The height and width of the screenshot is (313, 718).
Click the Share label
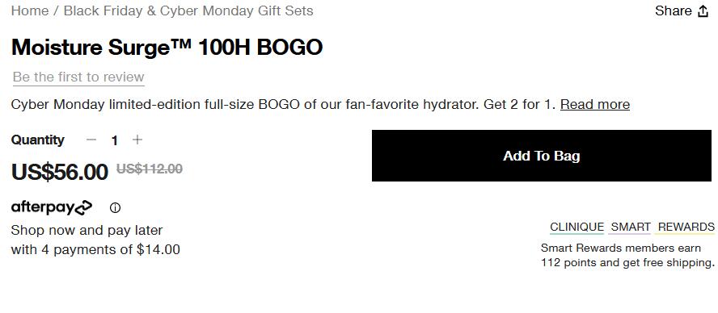tap(673, 11)
